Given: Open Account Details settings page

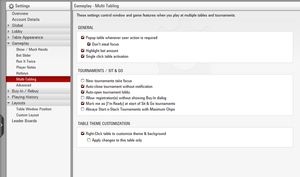Looking at the screenshot, I should (26, 20).
